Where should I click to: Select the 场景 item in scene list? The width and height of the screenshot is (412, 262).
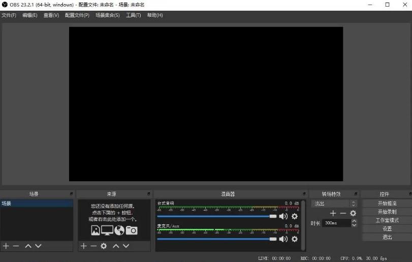pos(37,203)
